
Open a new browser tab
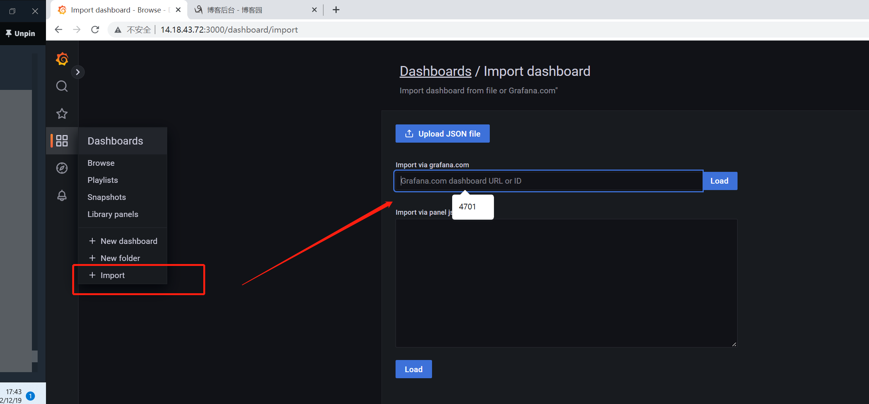pyautogui.click(x=336, y=10)
